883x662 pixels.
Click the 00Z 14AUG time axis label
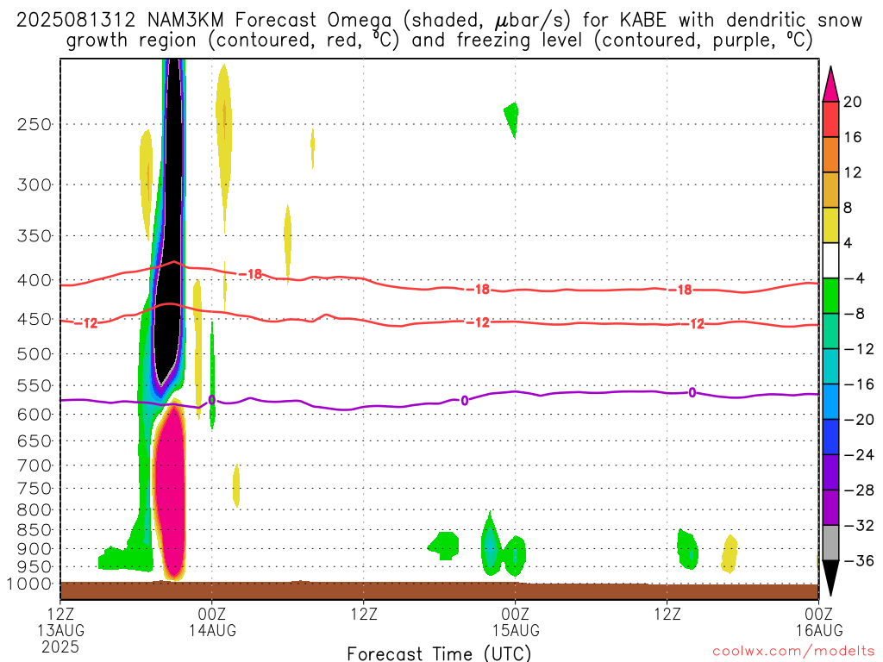click(x=212, y=621)
